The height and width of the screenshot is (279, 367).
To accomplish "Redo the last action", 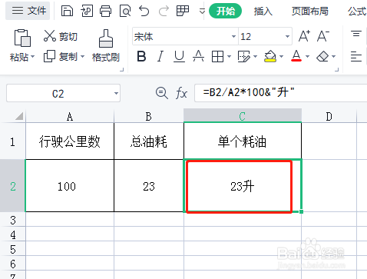I will click(x=164, y=11).
